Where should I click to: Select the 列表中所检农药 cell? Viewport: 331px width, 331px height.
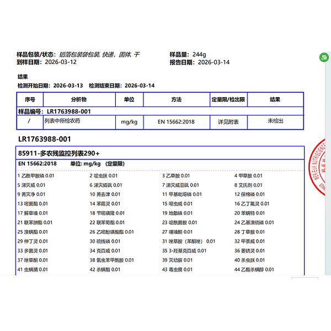[62, 121]
